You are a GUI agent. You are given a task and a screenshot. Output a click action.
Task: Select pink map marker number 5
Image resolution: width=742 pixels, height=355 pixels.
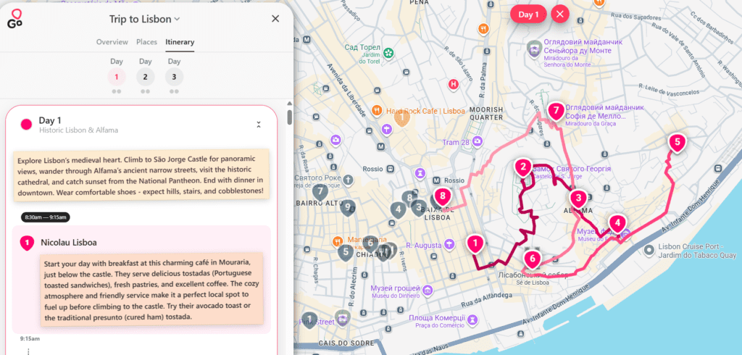[677, 143]
